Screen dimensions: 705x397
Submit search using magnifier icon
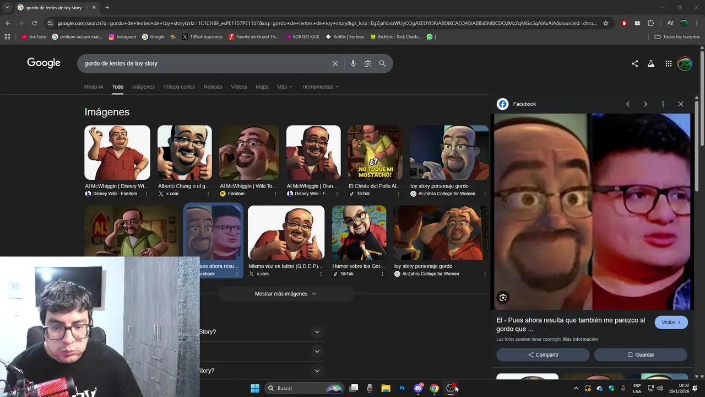382,63
